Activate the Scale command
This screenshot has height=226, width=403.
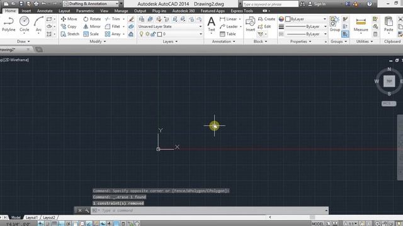(x=91, y=34)
